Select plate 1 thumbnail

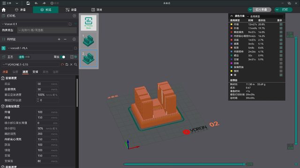pos(89,41)
